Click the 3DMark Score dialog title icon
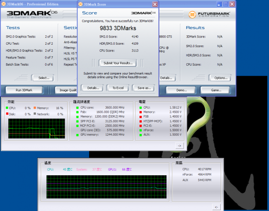The width and height of the screenshot is (269, 211). (80, 4)
